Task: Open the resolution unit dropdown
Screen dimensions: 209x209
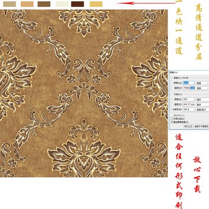Action: point(203,109)
